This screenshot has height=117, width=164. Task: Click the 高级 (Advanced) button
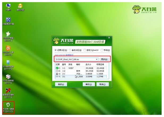61,84
